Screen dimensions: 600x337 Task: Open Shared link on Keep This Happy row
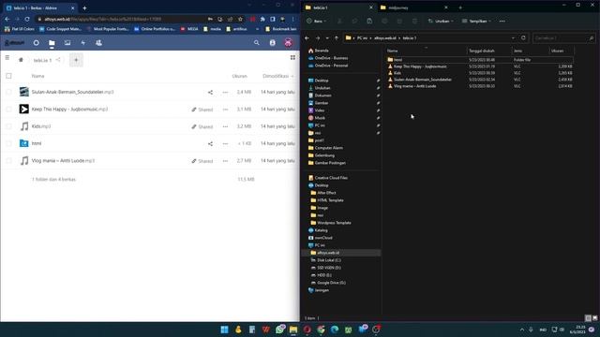(x=202, y=110)
